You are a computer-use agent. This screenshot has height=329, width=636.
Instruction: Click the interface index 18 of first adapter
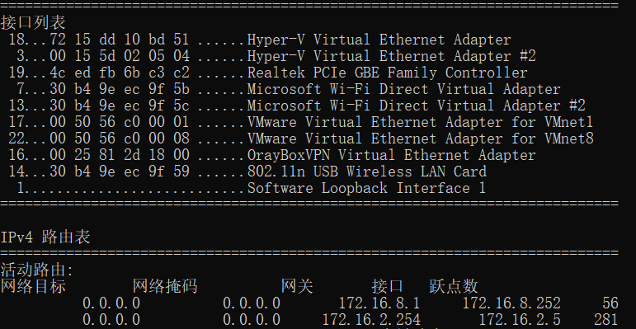pyautogui.click(x=16, y=40)
